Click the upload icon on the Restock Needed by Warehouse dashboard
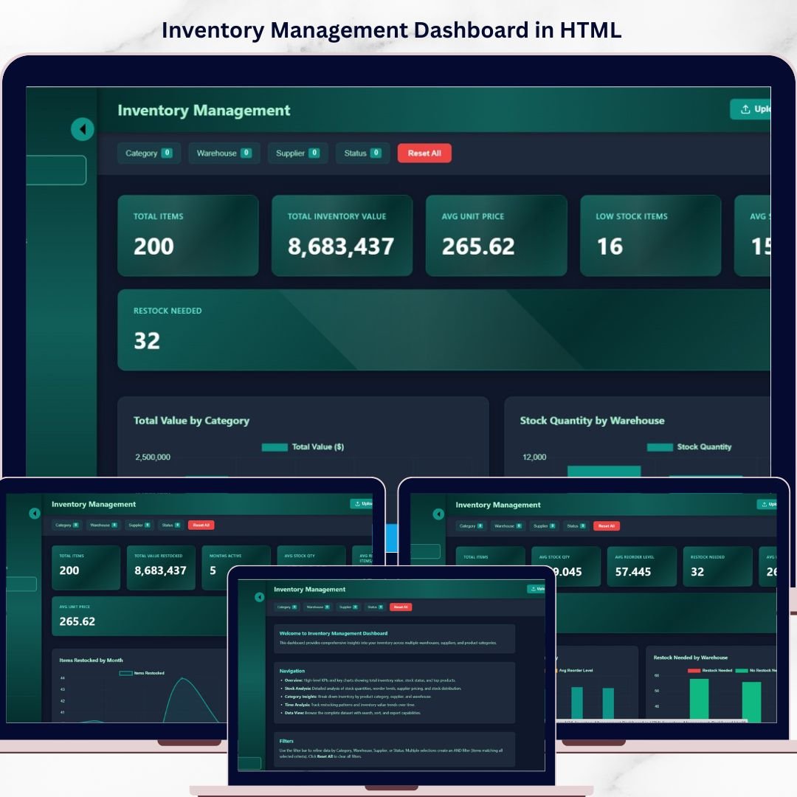The height and width of the screenshot is (797, 797). pyautogui.click(x=762, y=505)
